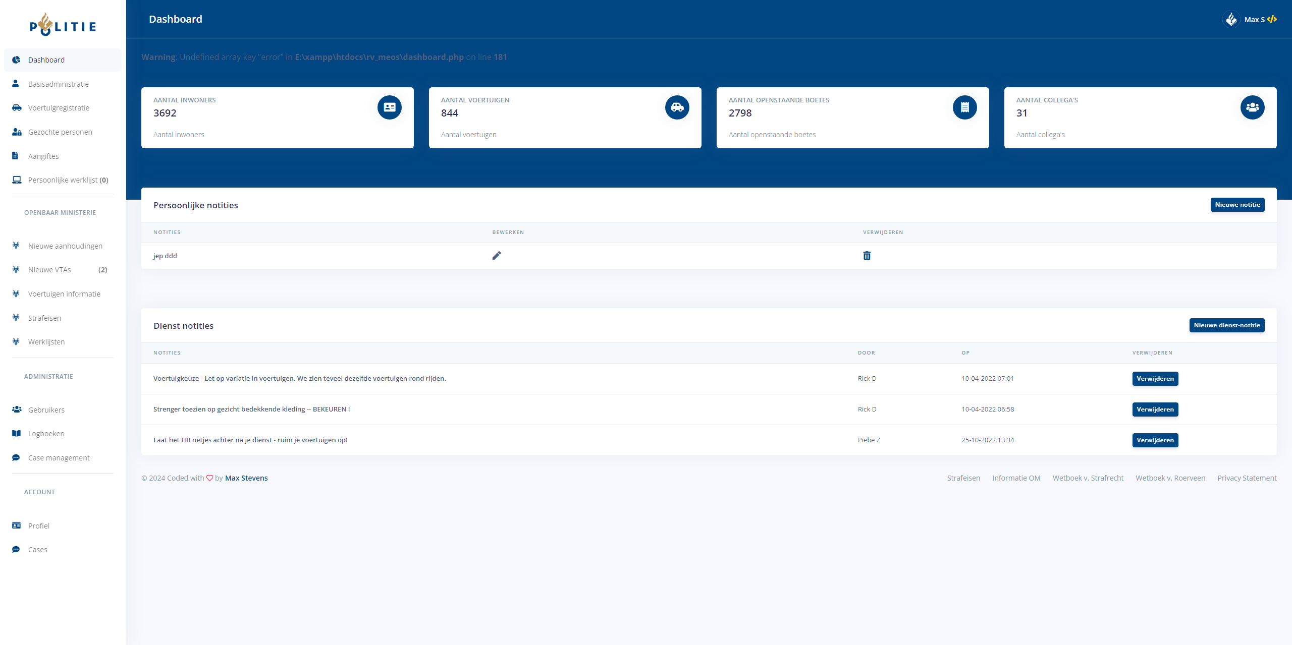Open Voertuigregistratie in the sidebar
This screenshot has height=645, width=1292.
[59, 108]
